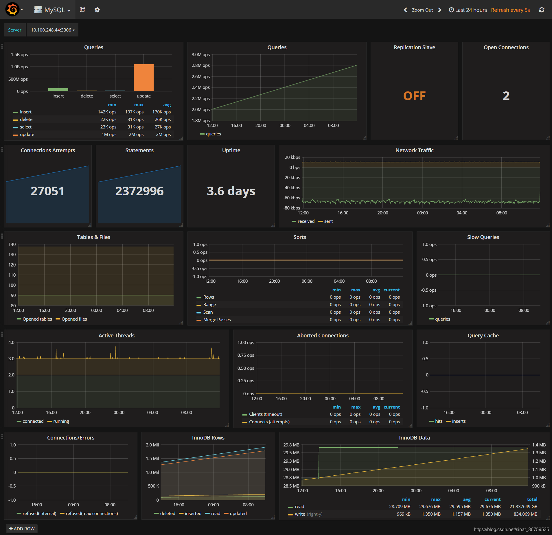Click the share dashboard icon
The width and height of the screenshot is (552, 535).
coord(82,10)
